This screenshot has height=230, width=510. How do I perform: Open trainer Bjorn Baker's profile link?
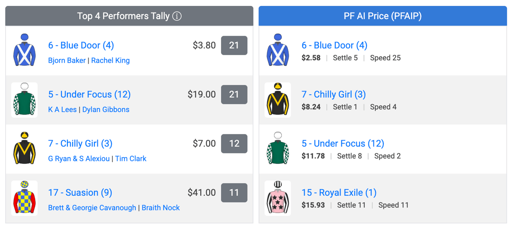pyautogui.click(x=67, y=60)
